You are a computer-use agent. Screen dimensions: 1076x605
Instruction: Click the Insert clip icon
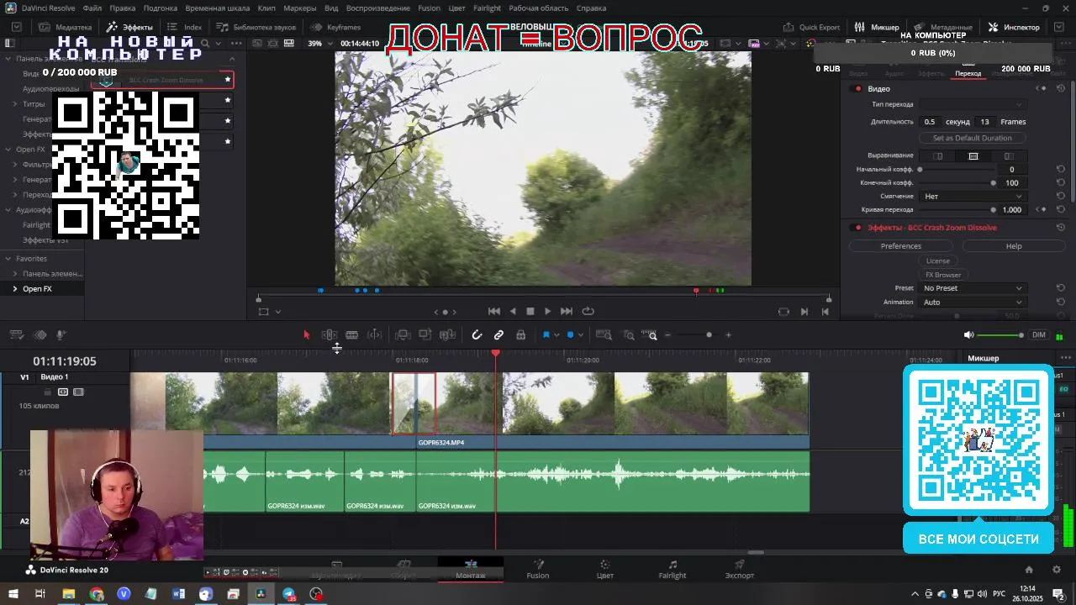click(403, 335)
